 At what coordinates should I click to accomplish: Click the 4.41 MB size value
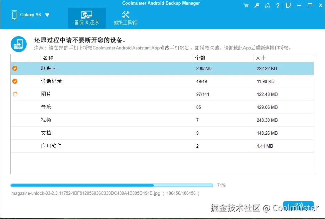(265, 146)
